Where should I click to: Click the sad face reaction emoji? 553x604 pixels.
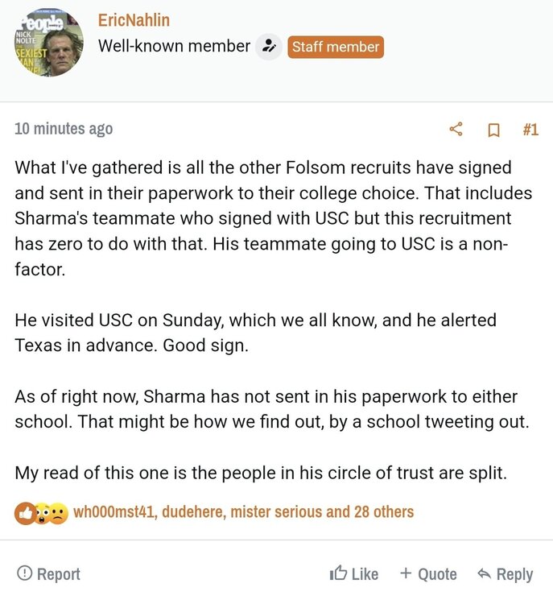57,511
